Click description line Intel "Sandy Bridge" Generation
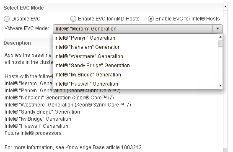The width and height of the screenshot is (233, 152). (x=42, y=112)
